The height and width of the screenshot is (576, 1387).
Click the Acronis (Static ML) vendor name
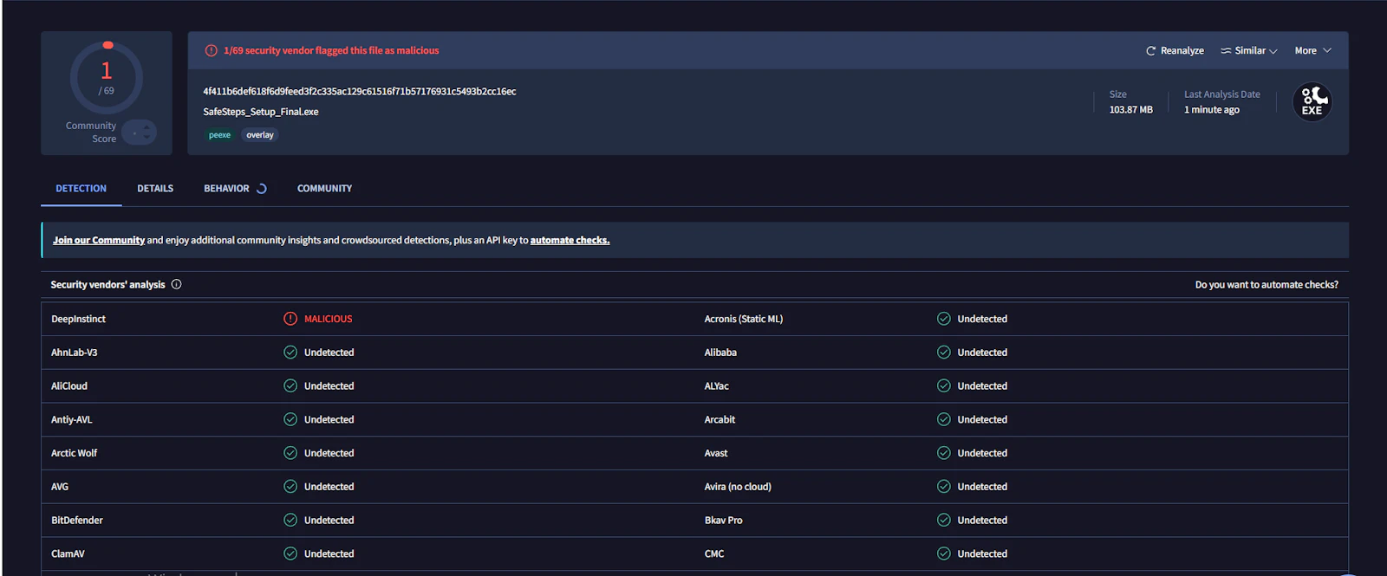pos(744,320)
